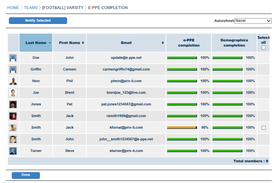Click the 98% completion value

[x=205, y=127]
